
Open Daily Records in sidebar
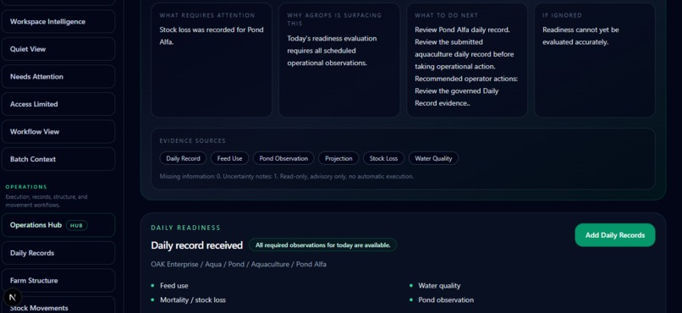point(58,253)
